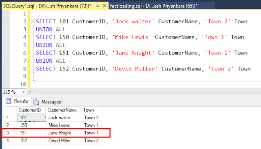261x149 pixels.
Task: Collapse the SELECT query outline block
Action: pyautogui.click(x=33, y=22)
